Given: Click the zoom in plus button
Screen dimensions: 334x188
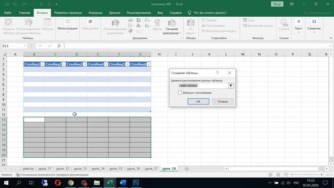Looking at the screenshot, I should tap(321, 175).
